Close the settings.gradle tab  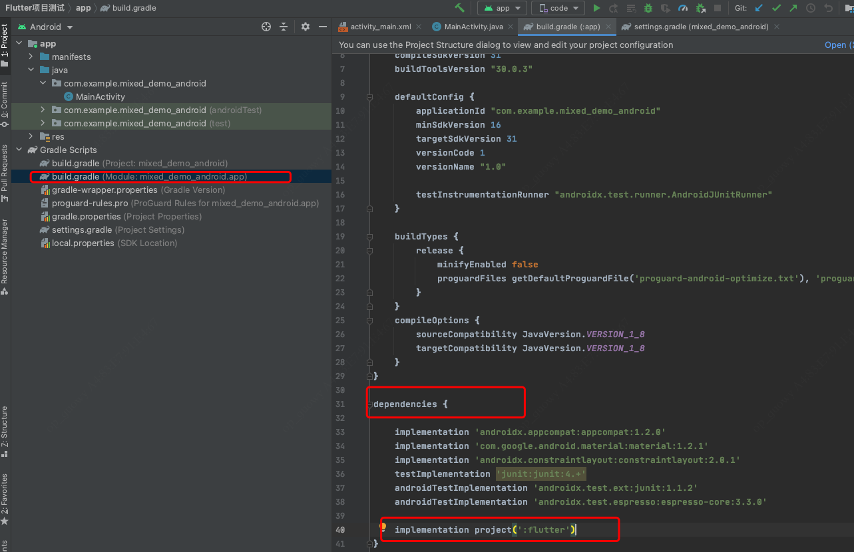(x=777, y=27)
